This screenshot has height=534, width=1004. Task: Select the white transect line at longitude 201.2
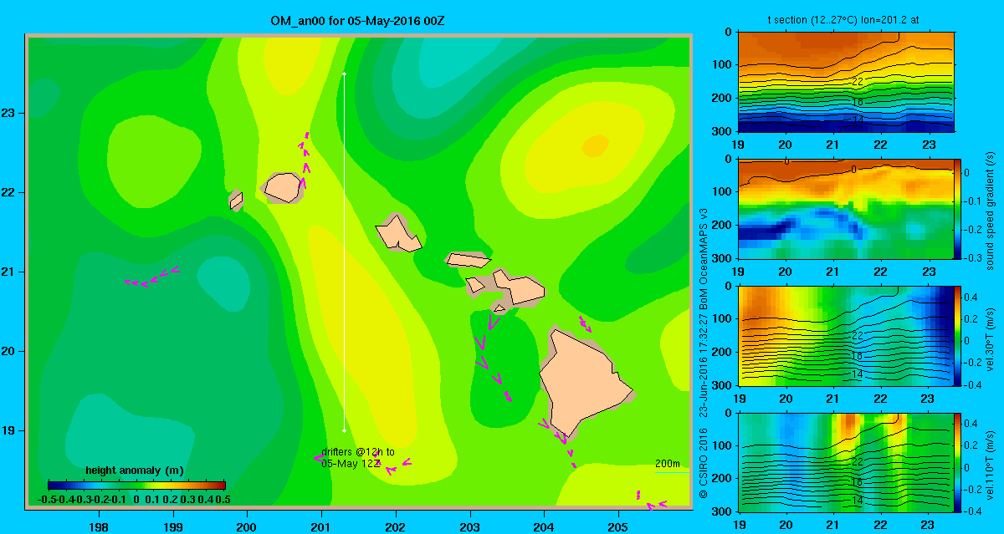(344, 252)
